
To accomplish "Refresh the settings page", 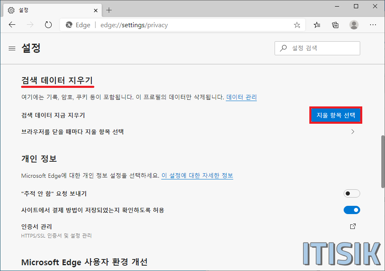I will (x=48, y=25).
